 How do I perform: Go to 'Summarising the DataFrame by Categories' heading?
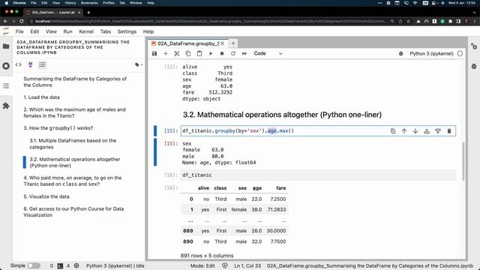coord(75,82)
